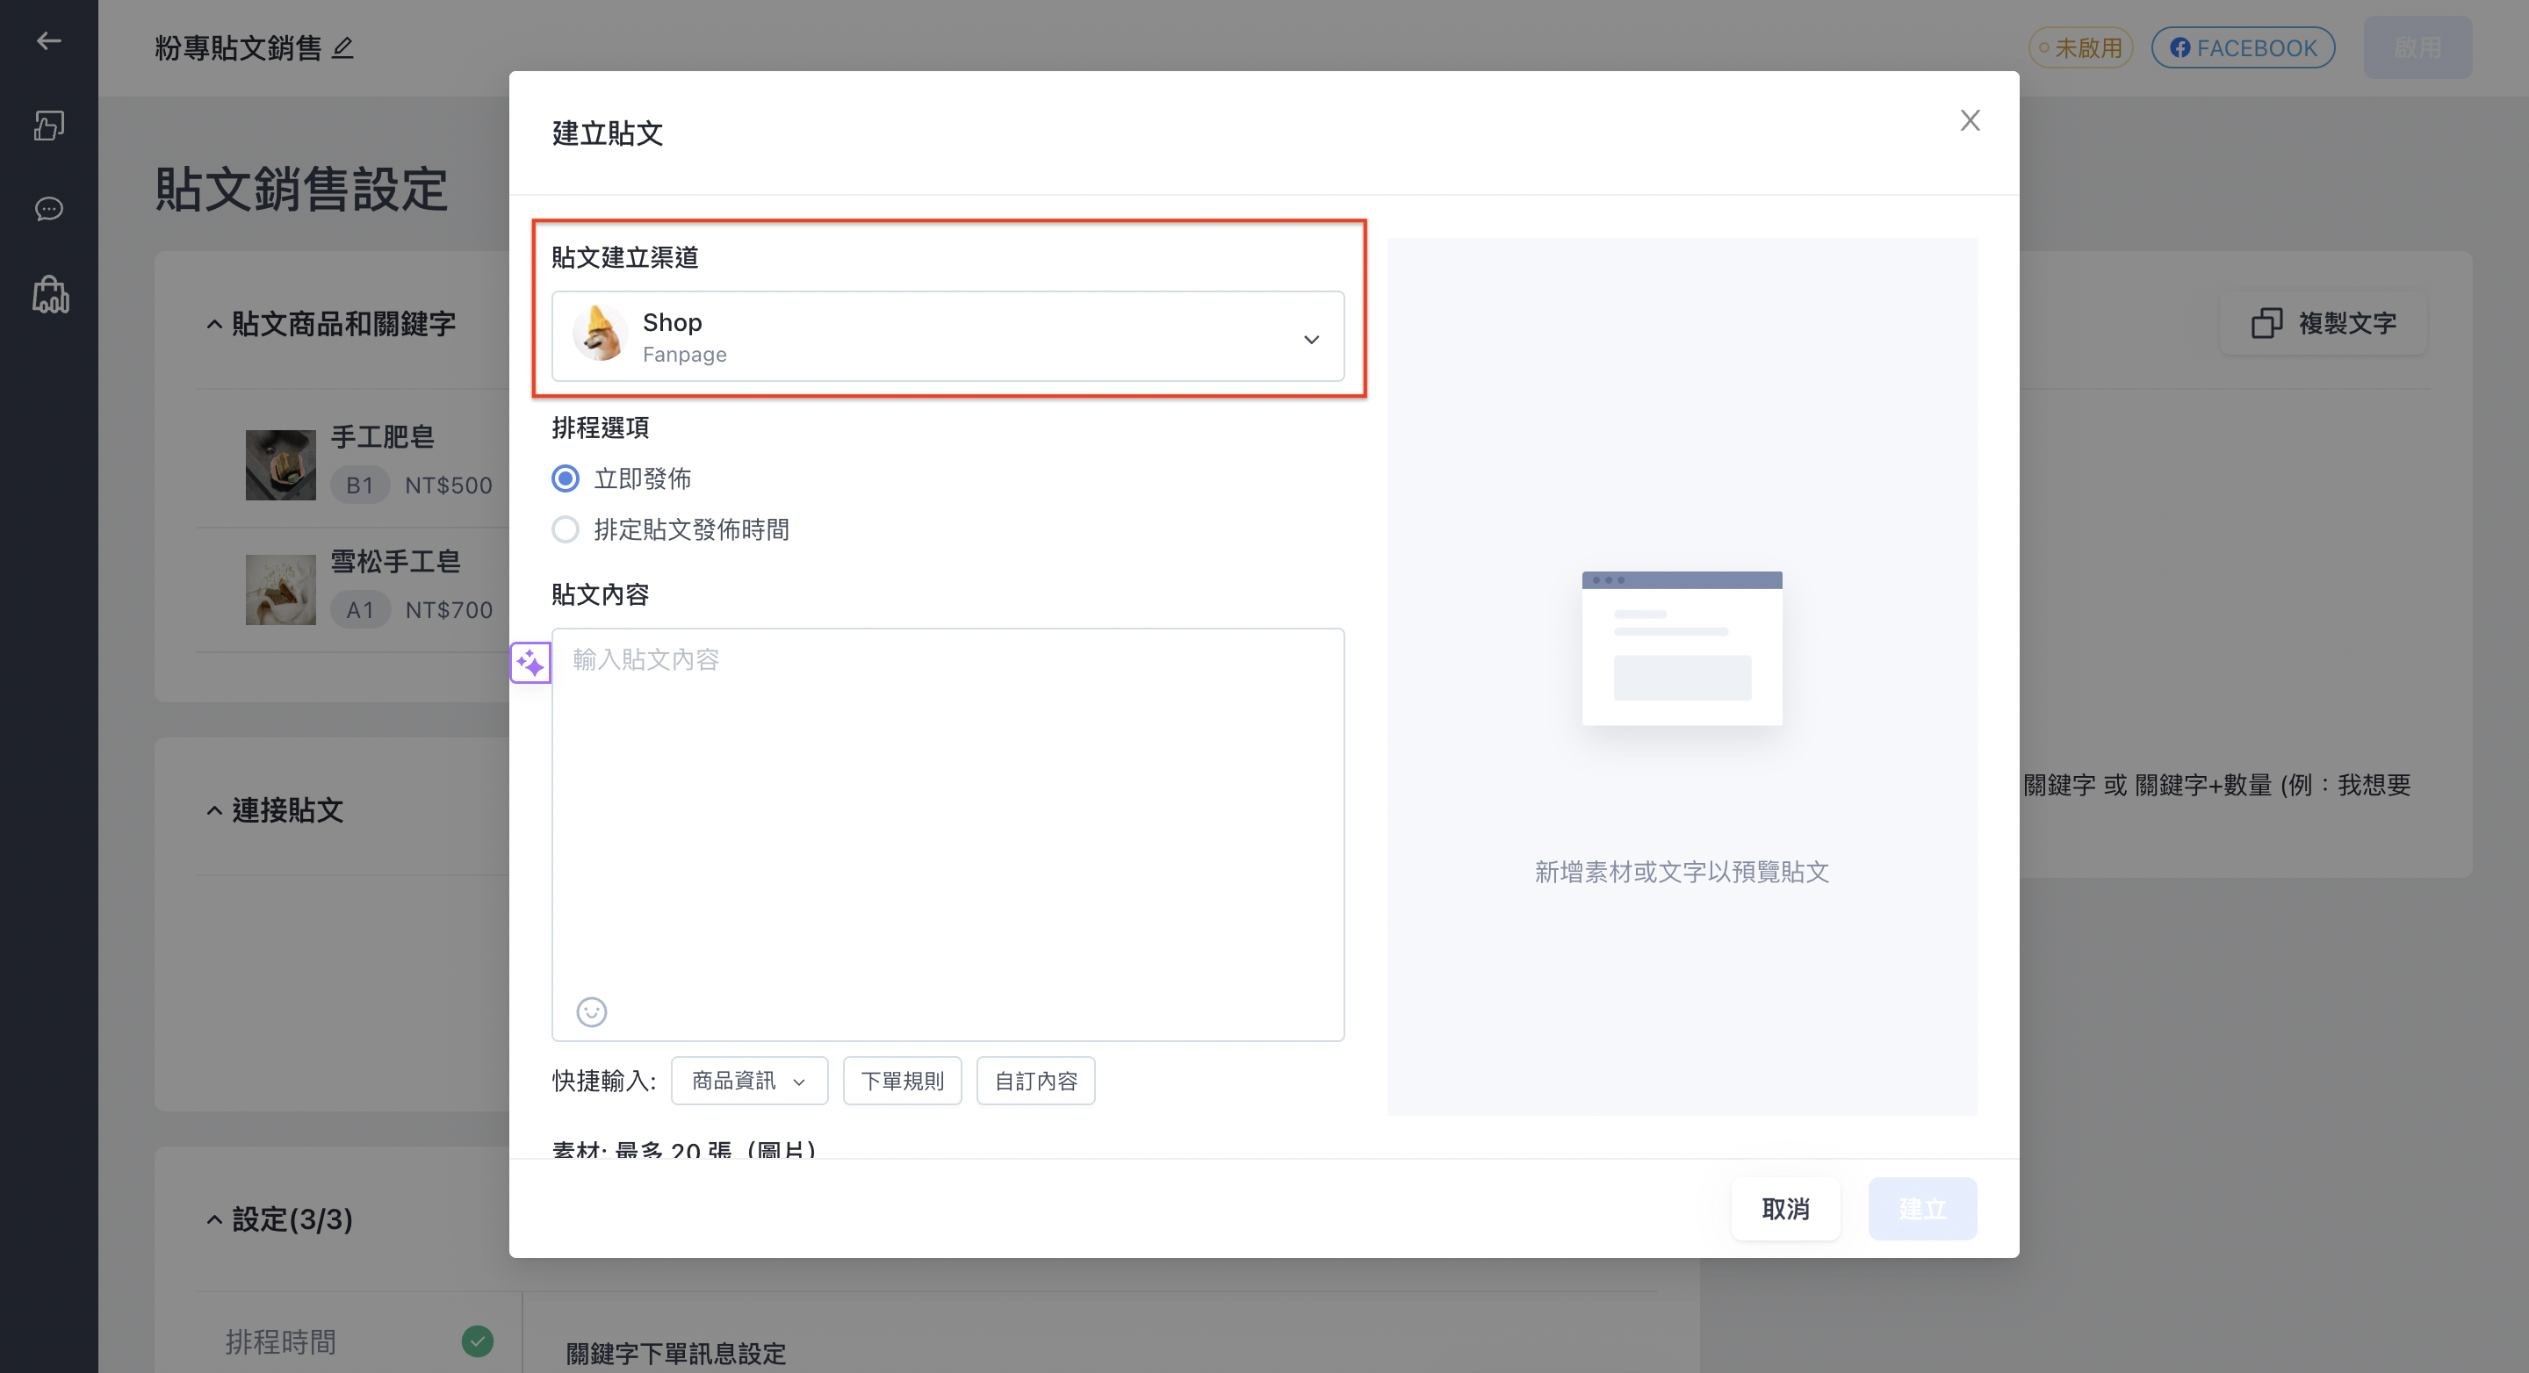Click the back arrow in sidebar

(49, 41)
